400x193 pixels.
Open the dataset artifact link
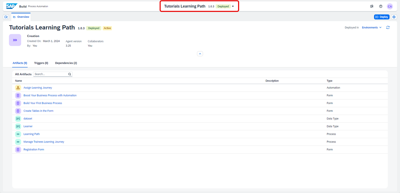point(28,119)
